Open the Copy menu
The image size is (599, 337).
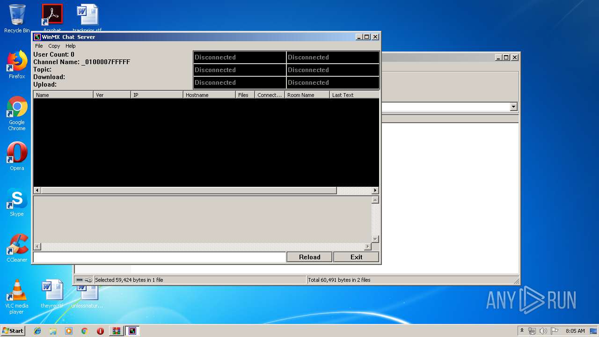coord(54,46)
